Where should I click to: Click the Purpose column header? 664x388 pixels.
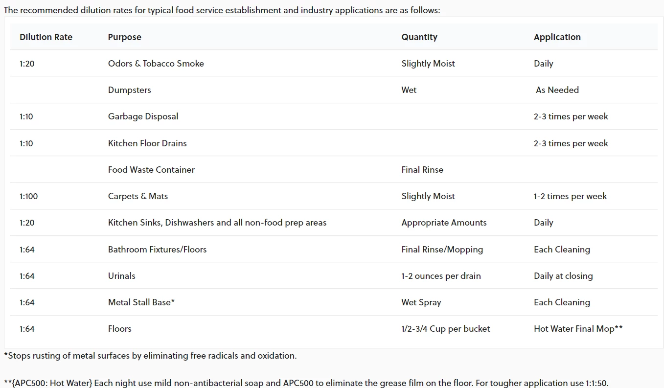125,37
